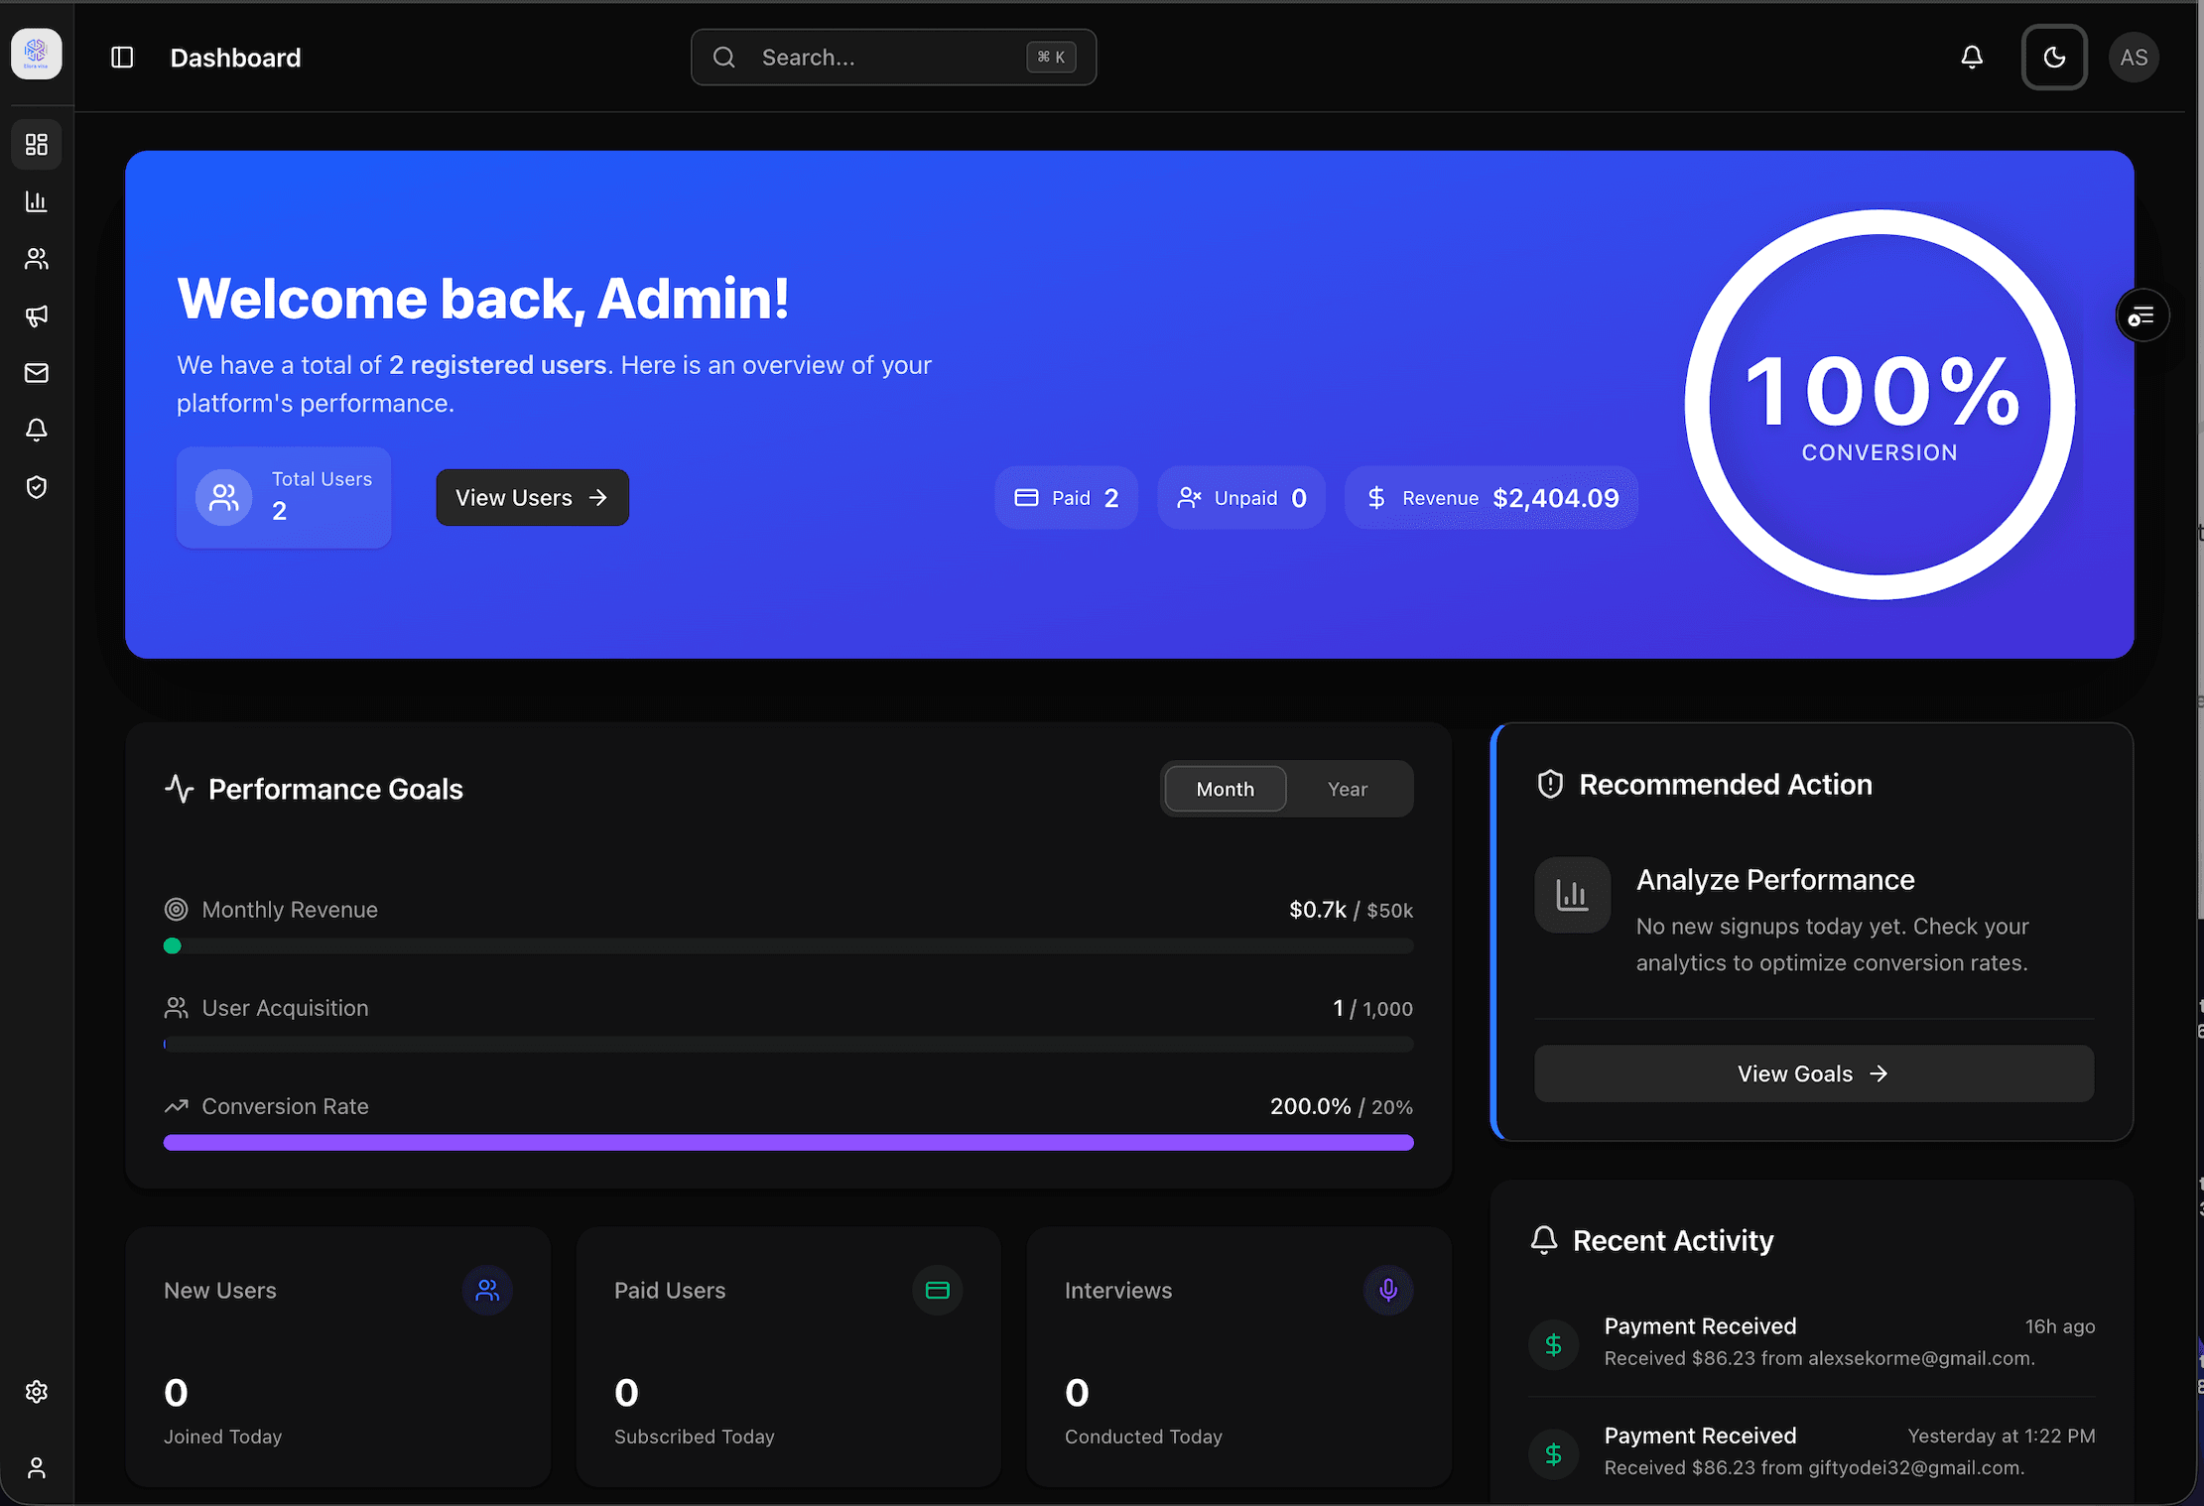This screenshot has width=2204, height=1506.
Task: Open the AS profile avatar menu
Action: tap(2134, 57)
